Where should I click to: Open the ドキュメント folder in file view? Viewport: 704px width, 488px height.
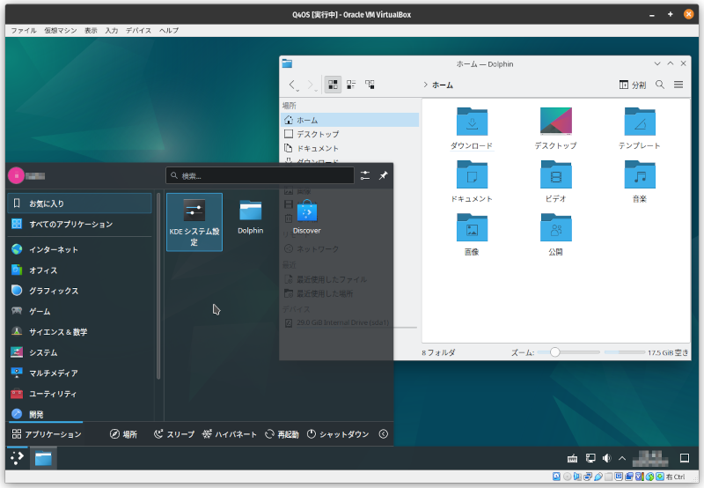[472, 181]
